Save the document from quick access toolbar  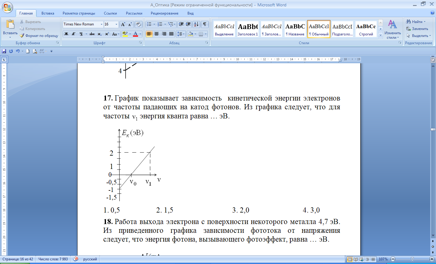click(x=4, y=51)
